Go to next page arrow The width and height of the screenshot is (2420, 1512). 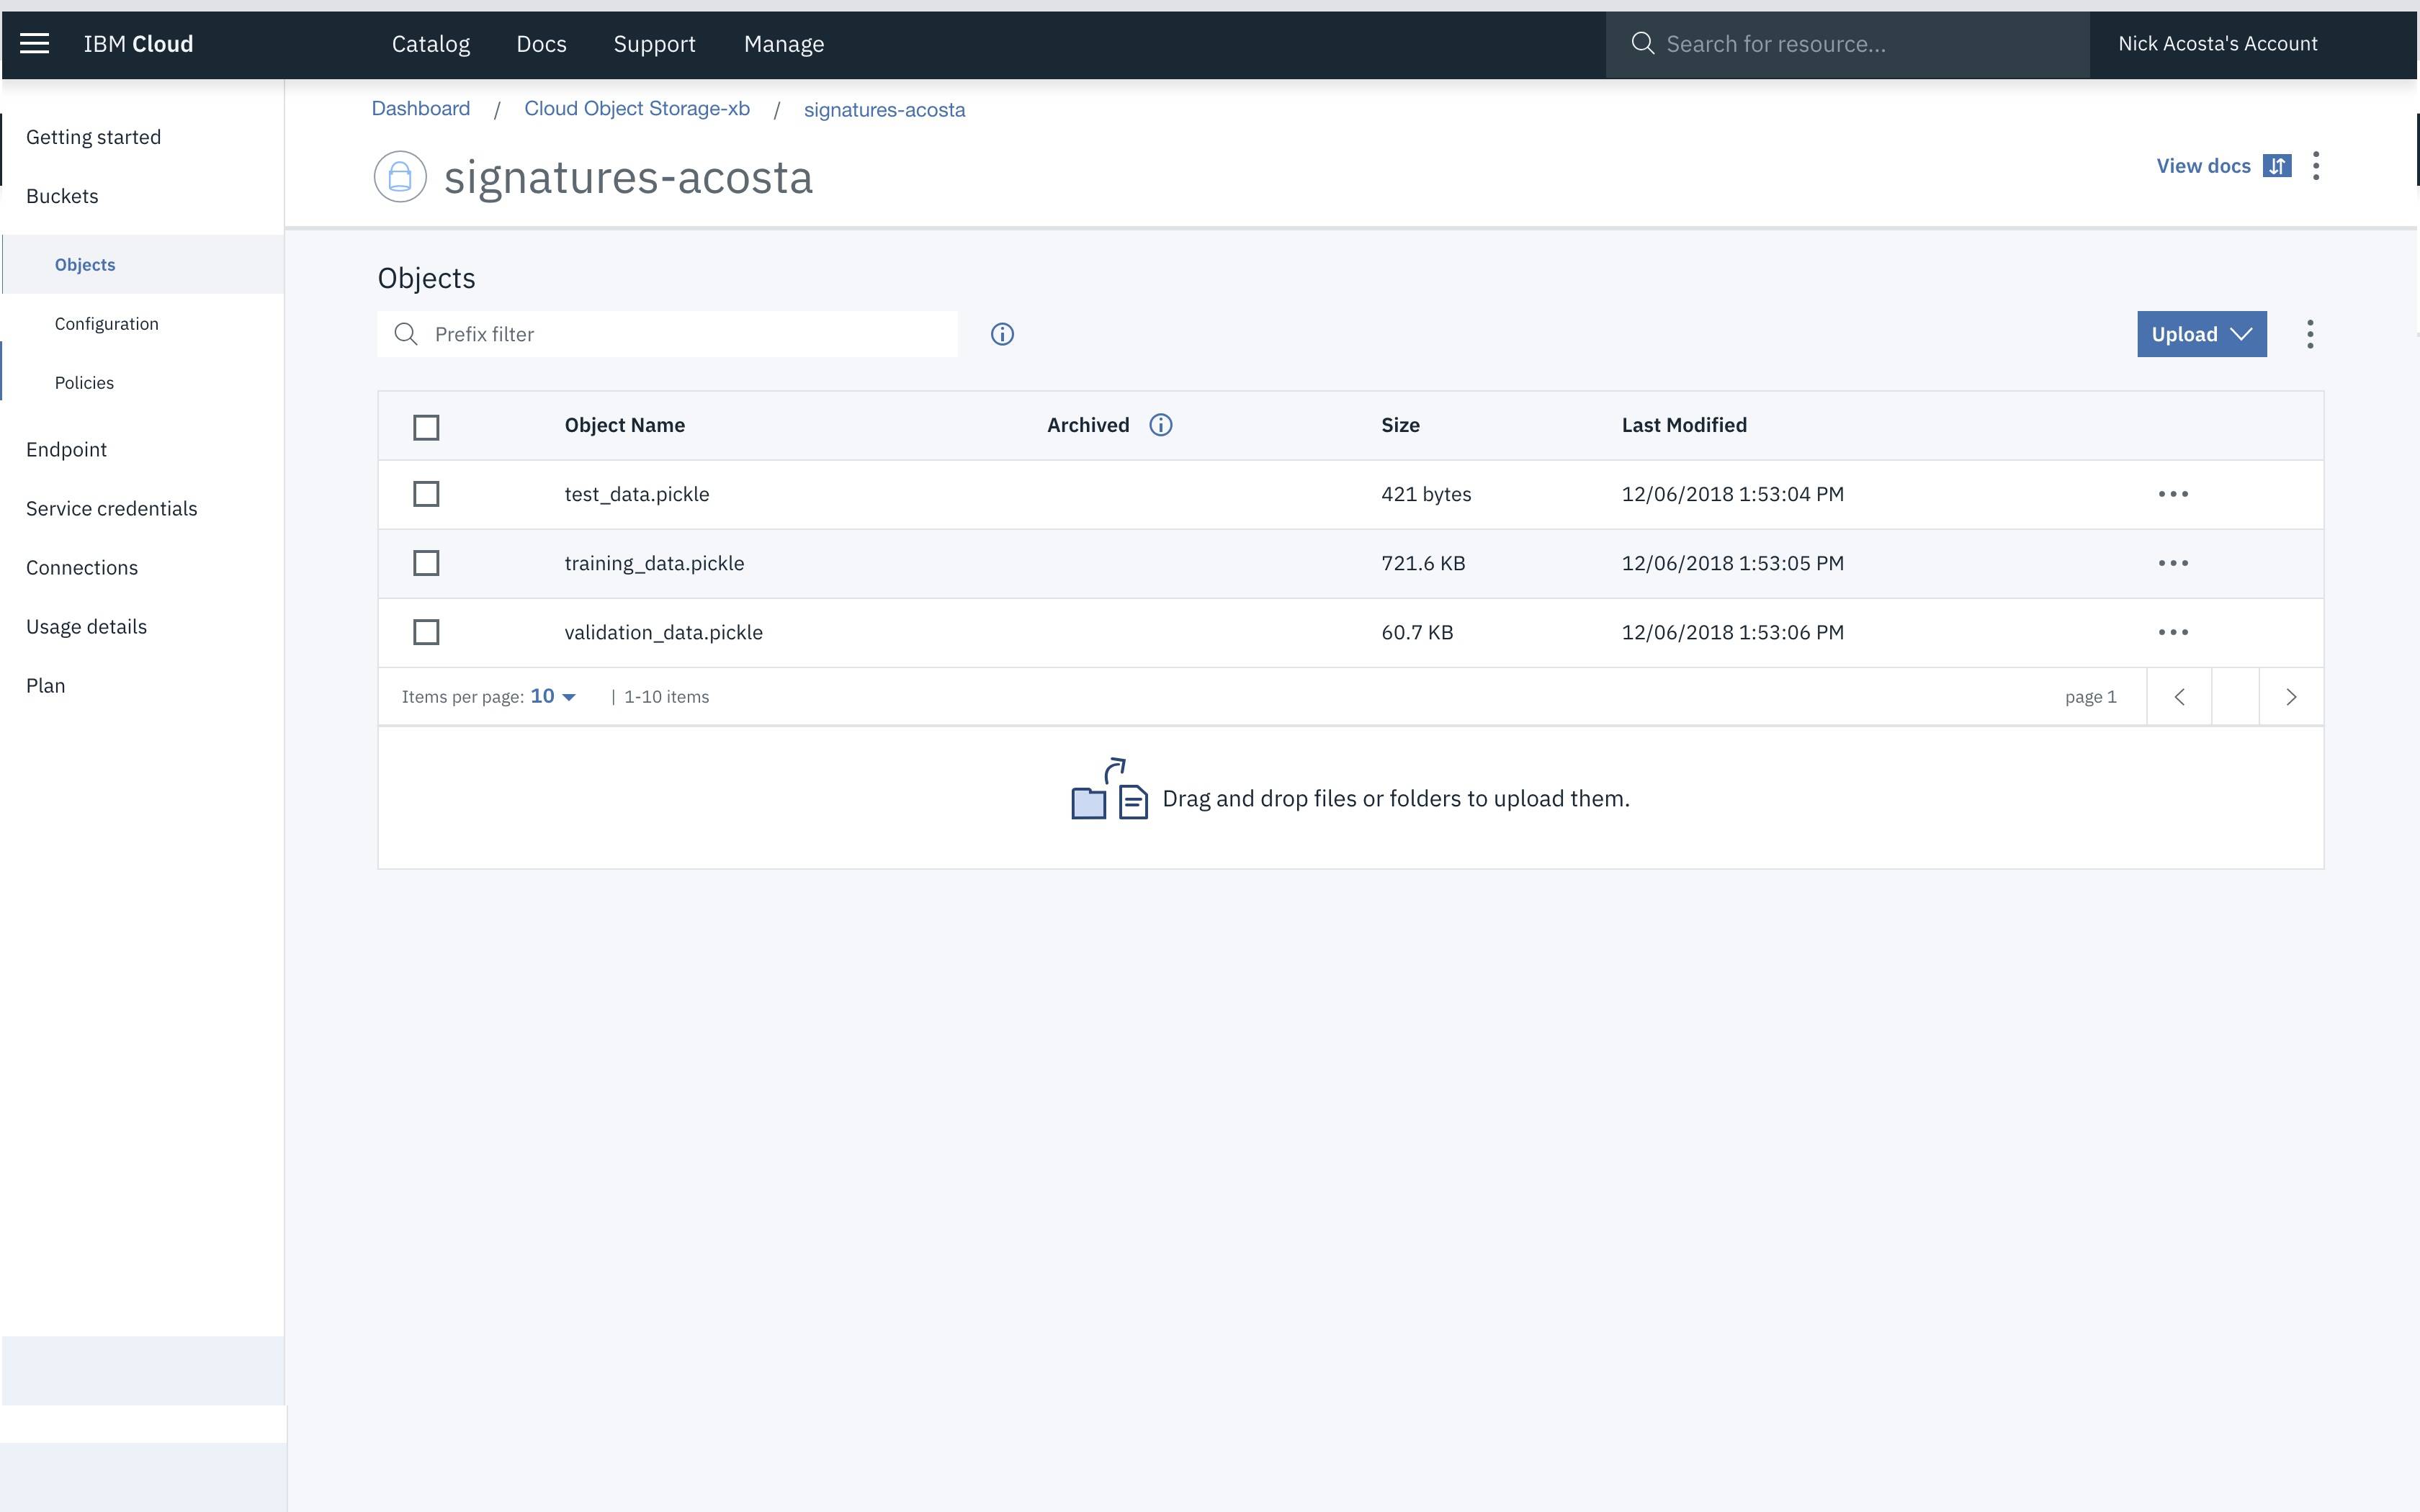tap(2291, 697)
